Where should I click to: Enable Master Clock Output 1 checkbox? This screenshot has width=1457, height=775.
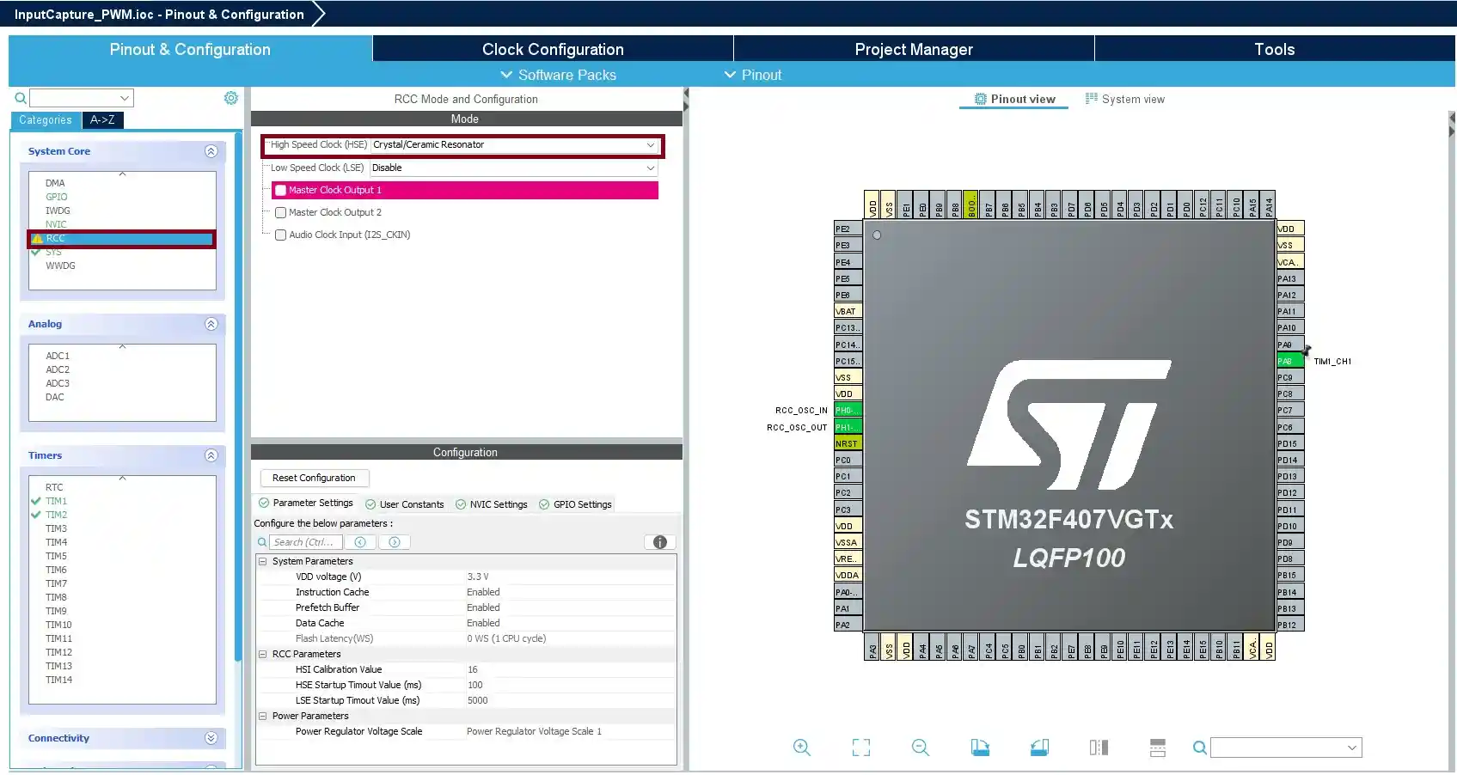280,190
